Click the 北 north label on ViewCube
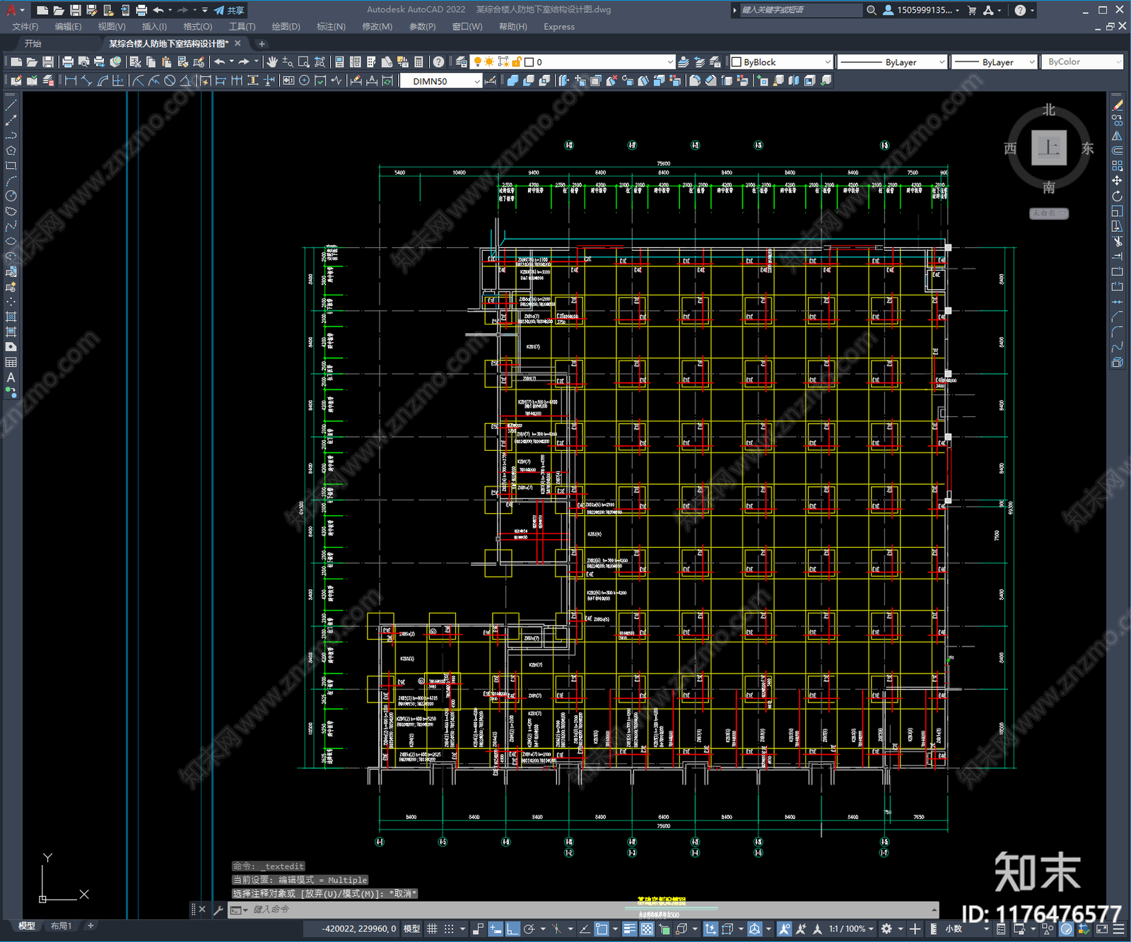The width and height of the screenshot is (1131, 942). pyautogui.click(x=1048, y=110)
